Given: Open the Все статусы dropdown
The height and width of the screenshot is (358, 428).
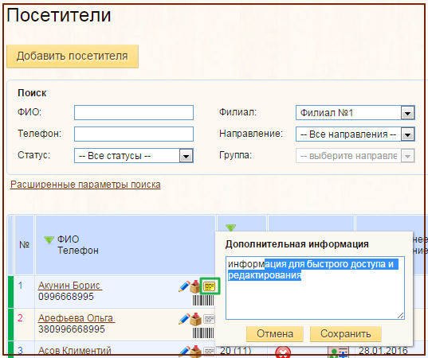Looking at the screenshot, I should [x=134, y=156].
